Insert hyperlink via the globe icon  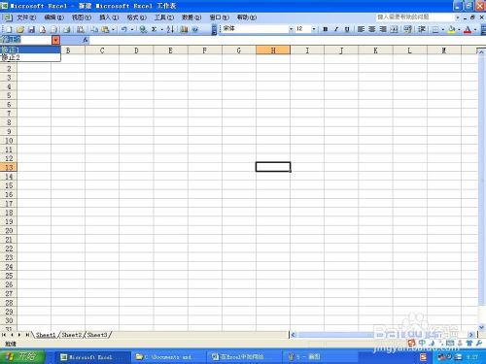(x=143, y=29)
